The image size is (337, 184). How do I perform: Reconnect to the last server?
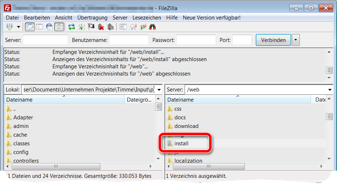(x=111, y=27)
